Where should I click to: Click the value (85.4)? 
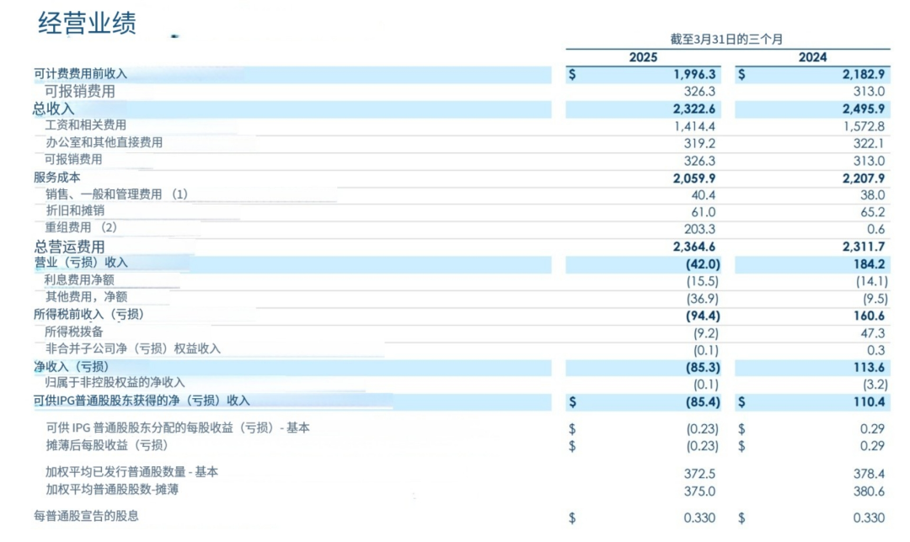tap(703, 402)
